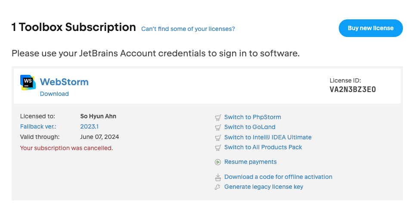
Task: Open the Can't find some of your licenses link
Action: (188, 29)
